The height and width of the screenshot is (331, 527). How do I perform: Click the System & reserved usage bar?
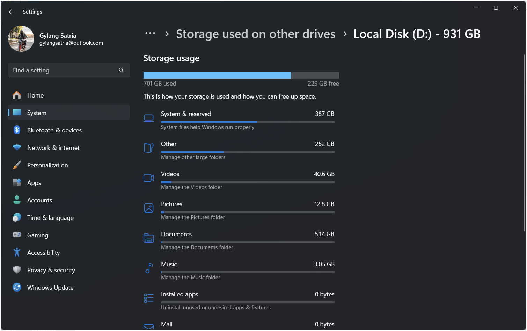(248, 122)
